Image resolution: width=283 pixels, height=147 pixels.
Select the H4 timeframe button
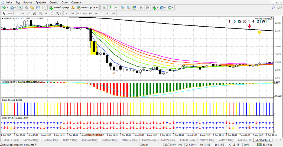[x=96, y=13]
